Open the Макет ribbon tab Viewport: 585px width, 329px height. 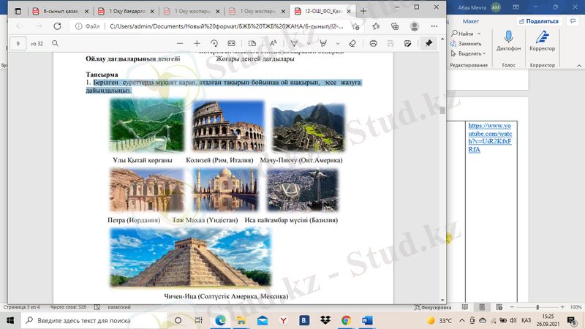[x=470, y=21]
